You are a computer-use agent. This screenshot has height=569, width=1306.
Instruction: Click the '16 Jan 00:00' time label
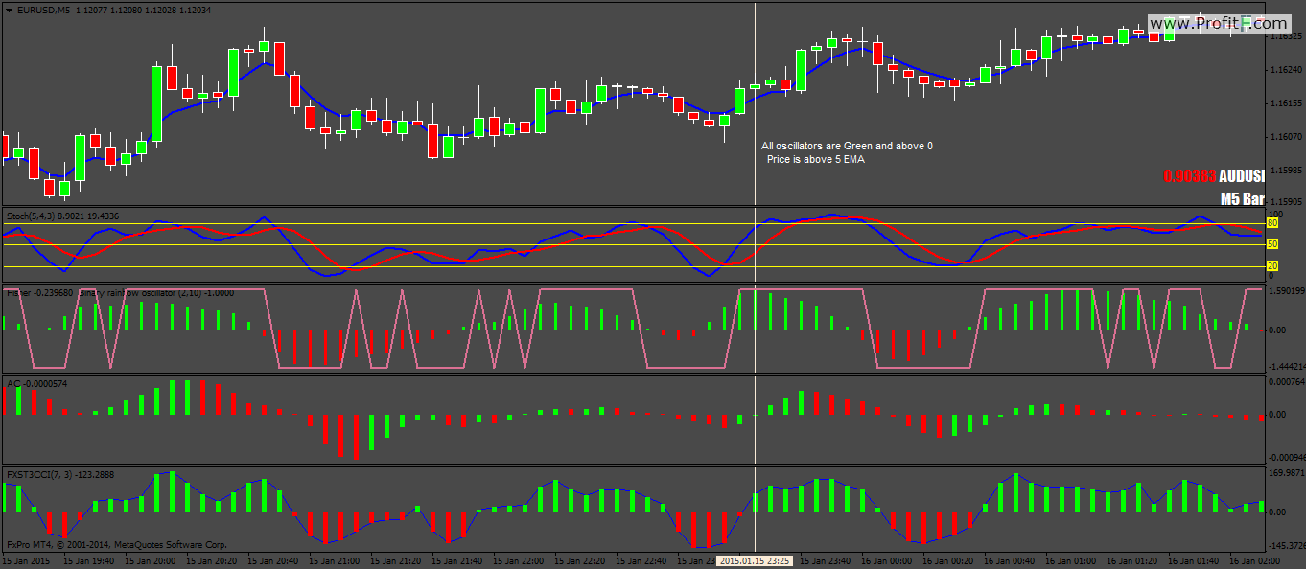887,560
